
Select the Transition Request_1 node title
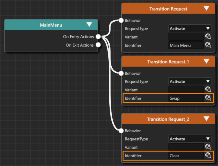tap(168, 62)
